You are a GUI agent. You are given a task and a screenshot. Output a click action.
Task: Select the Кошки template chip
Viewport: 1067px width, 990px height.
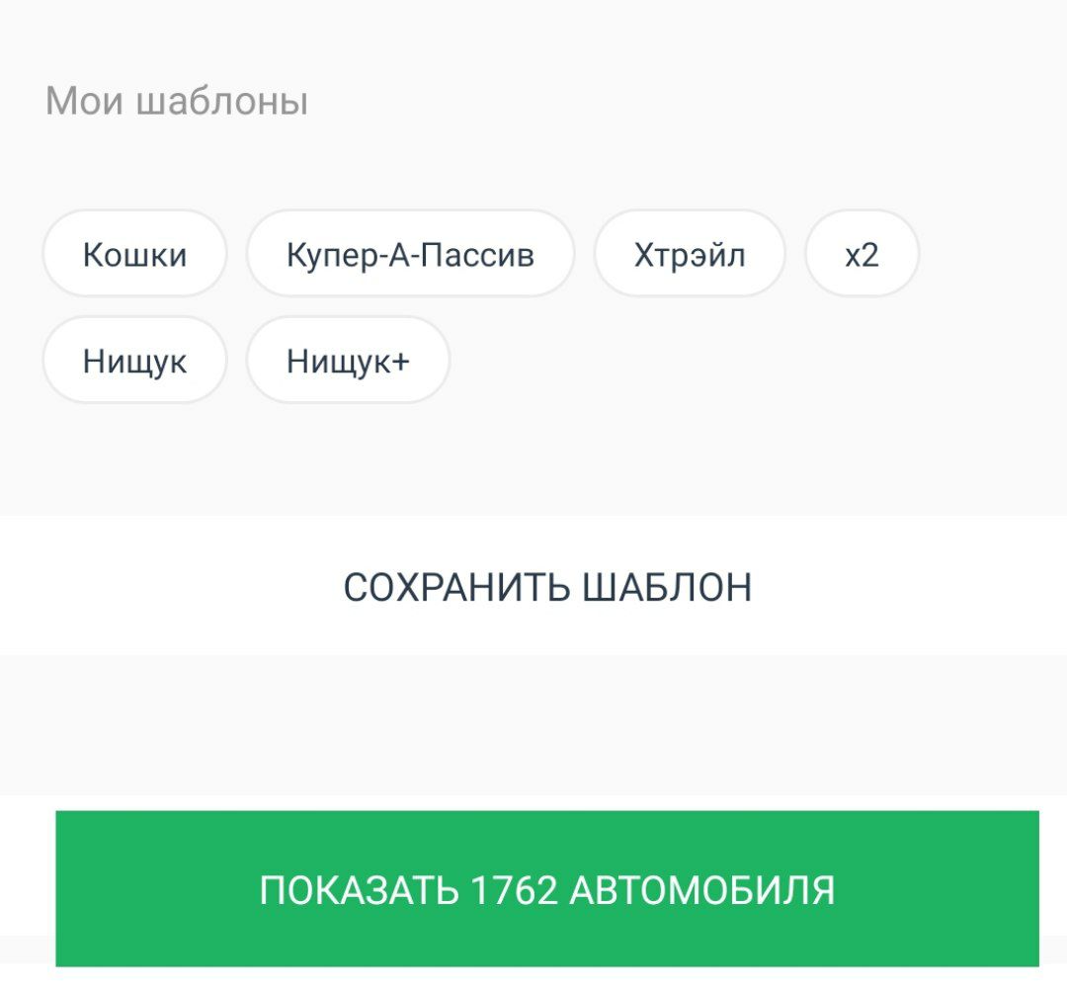tap(134, 254)
